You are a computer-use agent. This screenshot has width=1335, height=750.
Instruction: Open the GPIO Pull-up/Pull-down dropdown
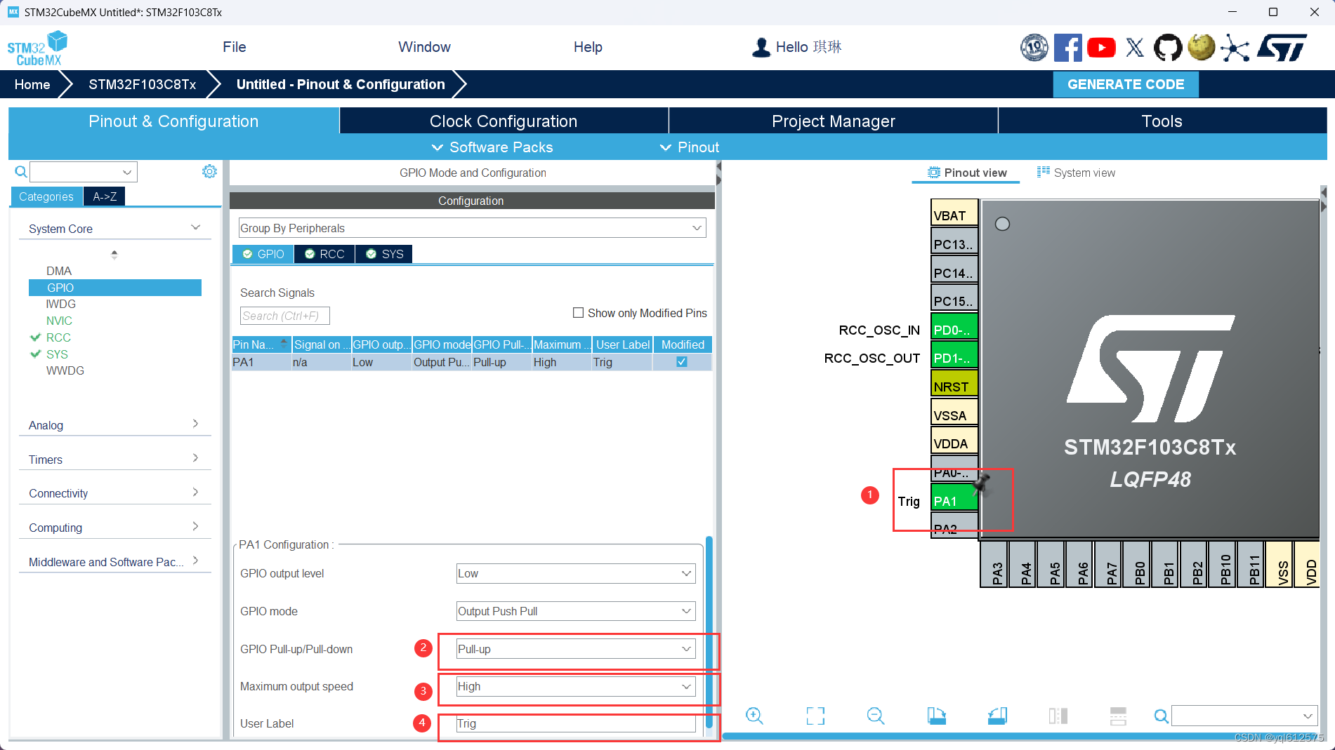tap(576, 649)
